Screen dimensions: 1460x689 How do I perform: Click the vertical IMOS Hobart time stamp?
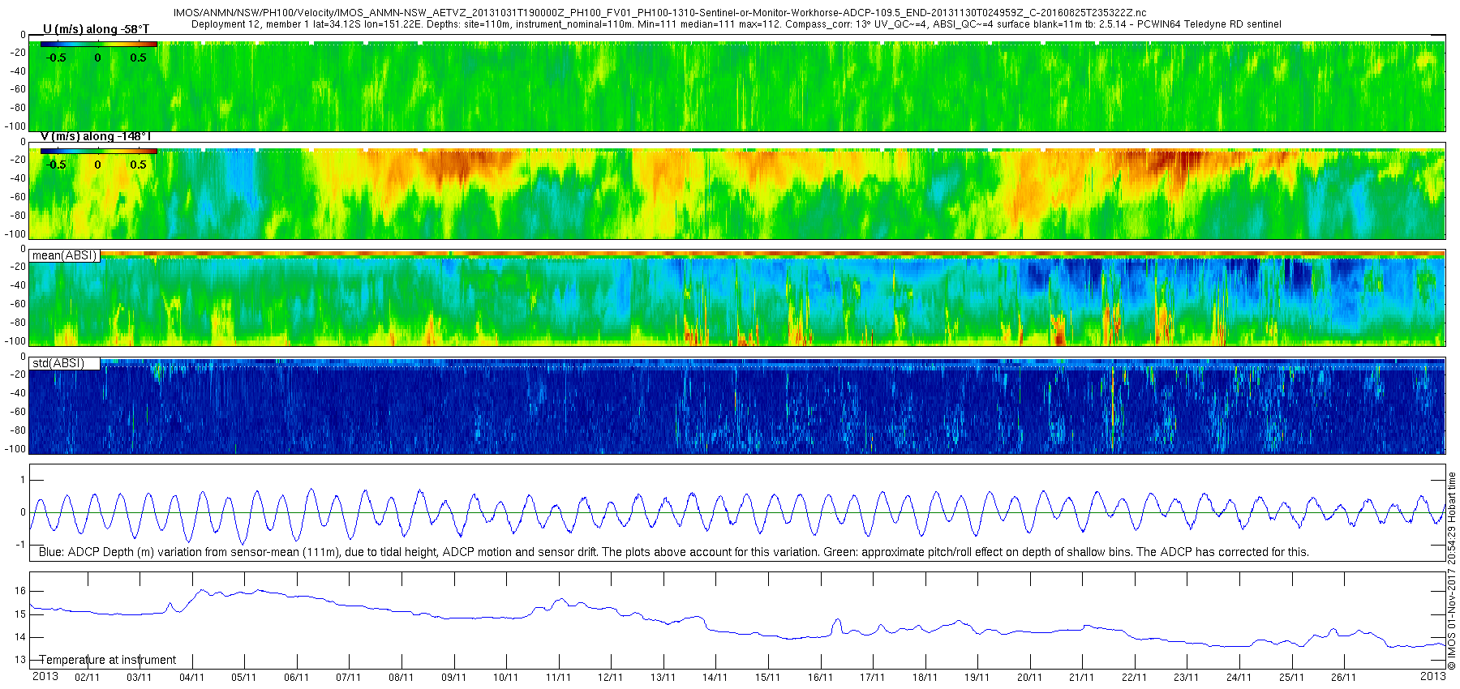coord(1452,571)
